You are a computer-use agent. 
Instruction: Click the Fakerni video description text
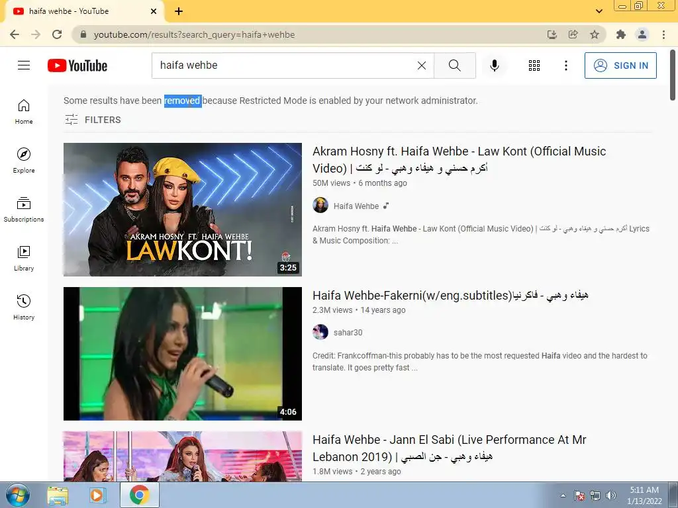[480, 362]
